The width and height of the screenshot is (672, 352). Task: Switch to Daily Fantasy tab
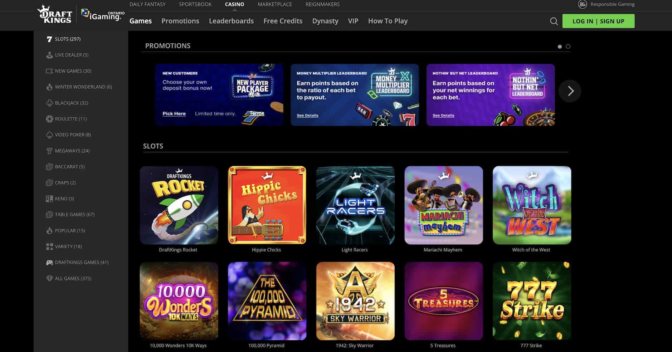[147, 4]
